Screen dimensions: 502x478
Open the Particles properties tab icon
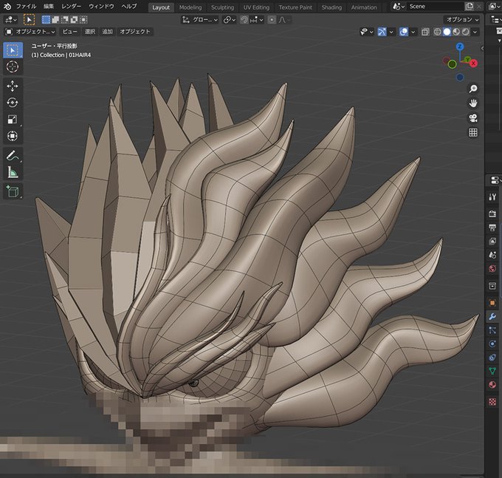pyautogui.click(x=492, y=330)
